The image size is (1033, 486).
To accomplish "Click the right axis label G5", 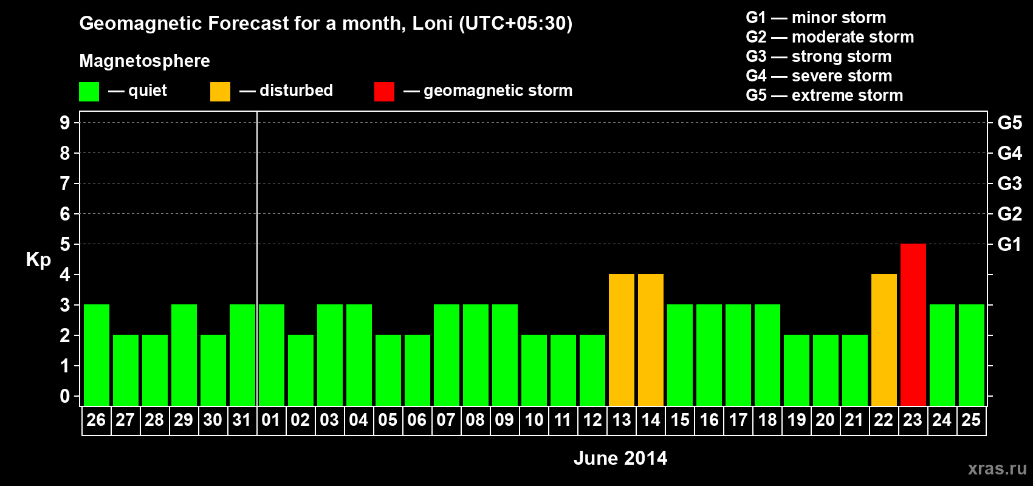I will tap(1009, 123).
